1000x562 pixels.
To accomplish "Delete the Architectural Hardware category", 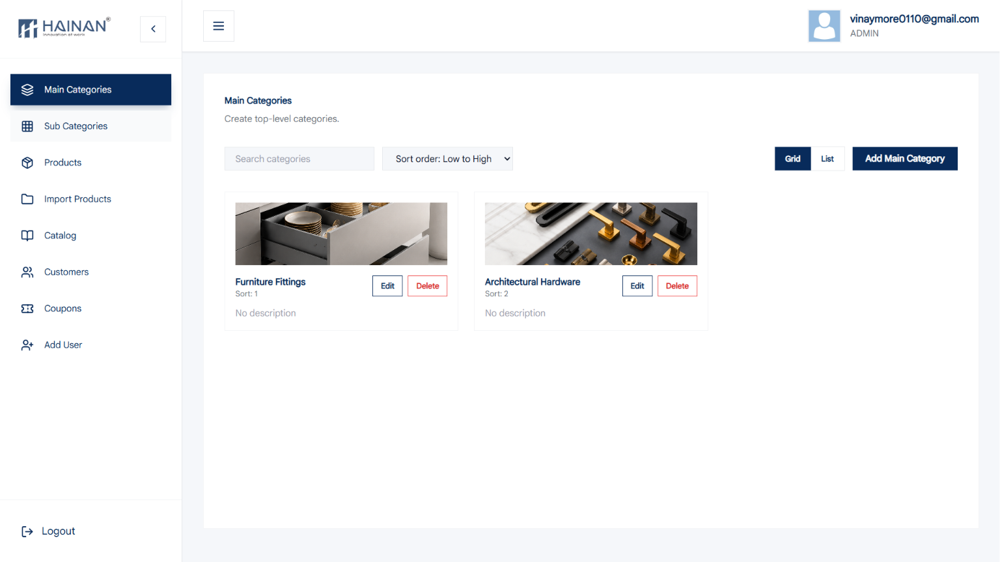I will click(677, 286).
